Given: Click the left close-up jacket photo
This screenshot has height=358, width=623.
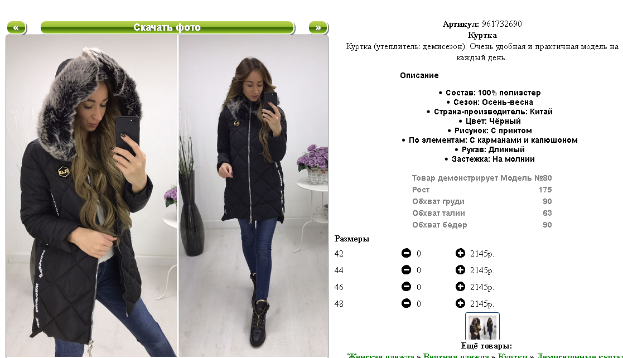Looking at the screenshot, I should [x=91, y=196].
